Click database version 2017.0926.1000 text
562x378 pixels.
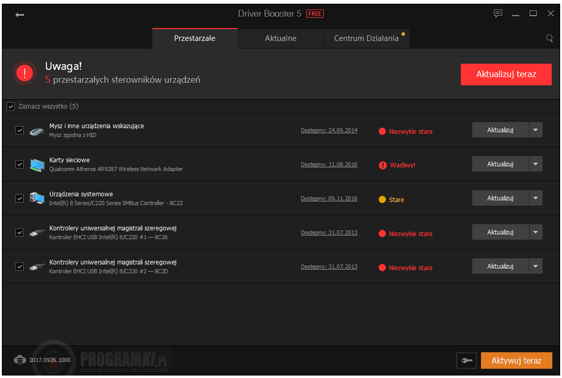click(50, 360)
